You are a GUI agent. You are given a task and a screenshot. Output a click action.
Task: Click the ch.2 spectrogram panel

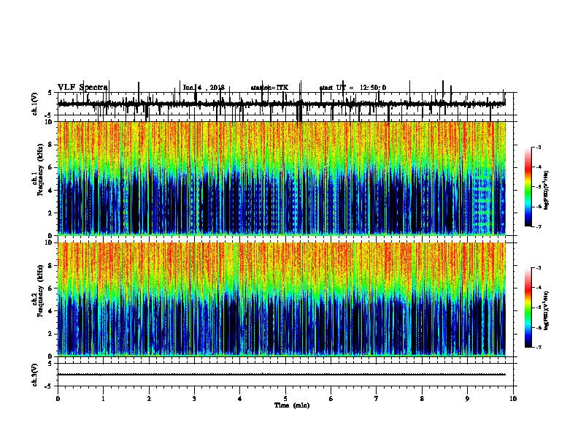[x=282, y=299]
